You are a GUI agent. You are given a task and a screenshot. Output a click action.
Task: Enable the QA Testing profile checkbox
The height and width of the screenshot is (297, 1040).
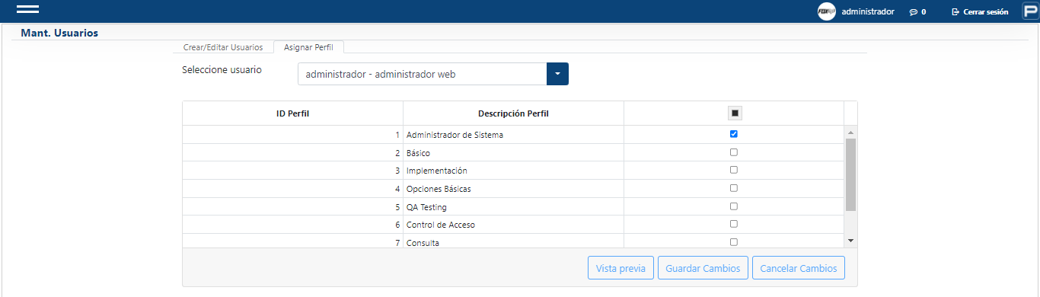pos(734,206)
